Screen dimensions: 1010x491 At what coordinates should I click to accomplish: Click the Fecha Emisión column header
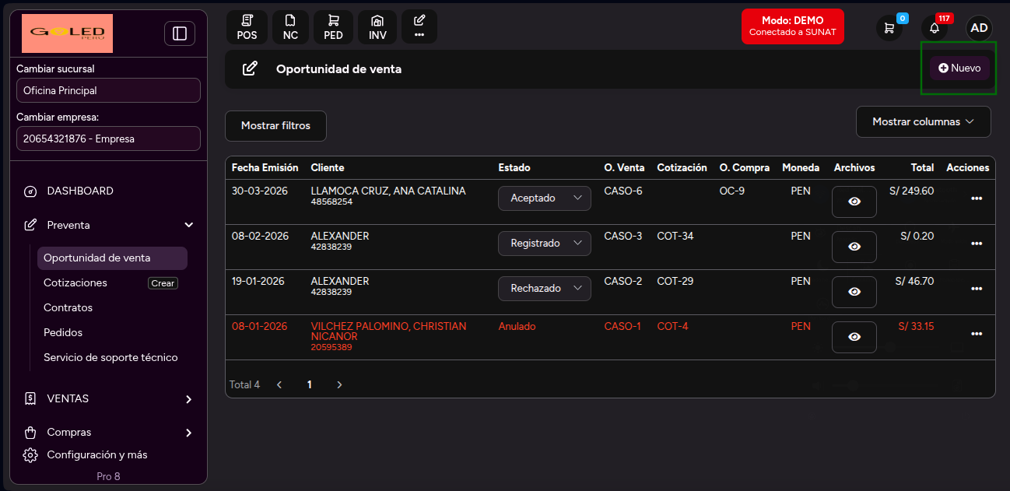[265, 168]
